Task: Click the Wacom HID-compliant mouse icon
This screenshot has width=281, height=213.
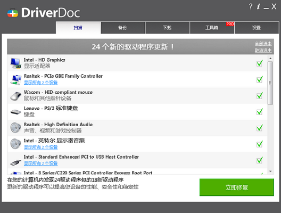Action: point(16,96)
